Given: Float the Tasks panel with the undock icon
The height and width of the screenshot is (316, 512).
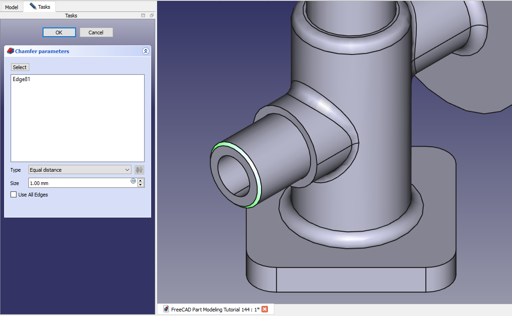Looking at the screenshot, I should point(152,16).
